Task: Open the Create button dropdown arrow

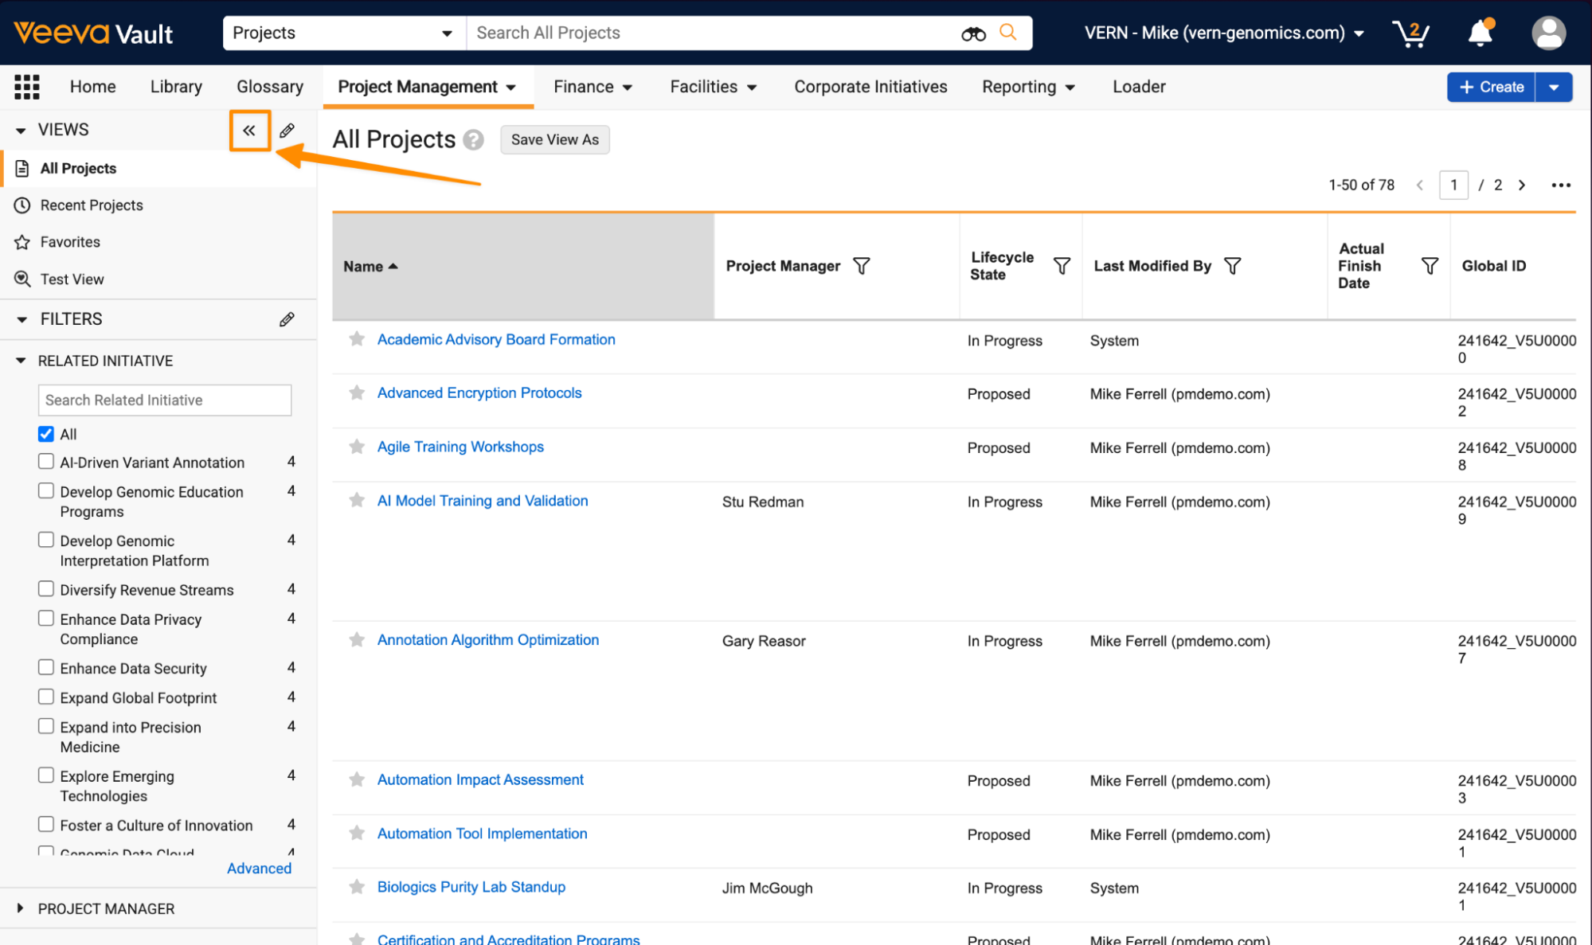Action: [x=1554, y=87]
